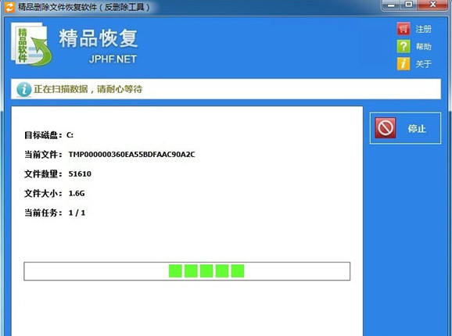This screenshot has width=452, height=336.
Task: Close the recovery software window
Action: point(433,5)
